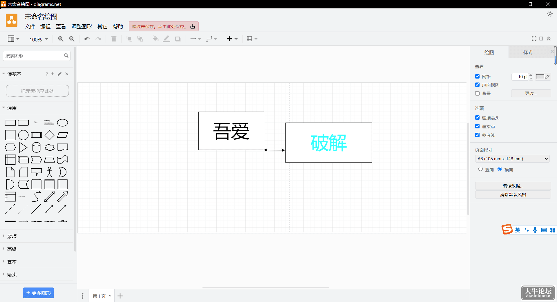
Task: Click the delete trash can icon
Action: coord(114,39)
